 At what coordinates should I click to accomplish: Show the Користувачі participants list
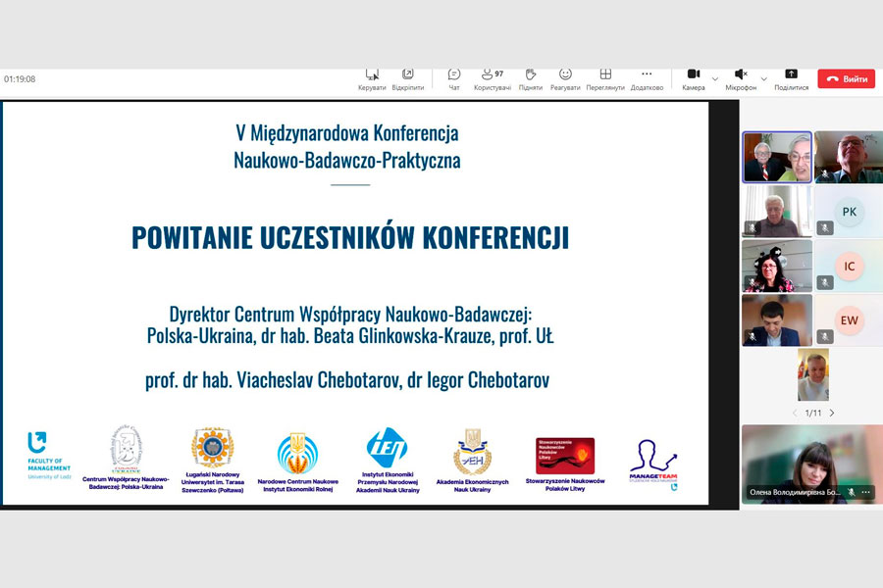point(493,79)
